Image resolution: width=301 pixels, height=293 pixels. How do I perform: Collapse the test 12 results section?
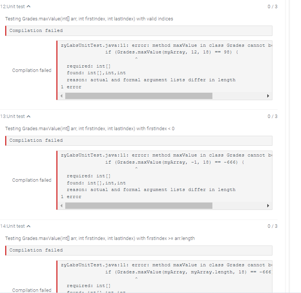click(x=28, y=6)
